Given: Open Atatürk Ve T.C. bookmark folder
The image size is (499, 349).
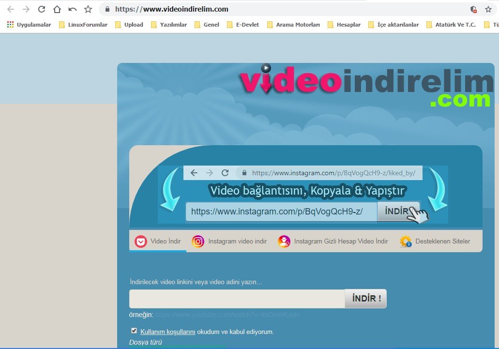Looking at the screenshot, I should (x=451, y=25).
